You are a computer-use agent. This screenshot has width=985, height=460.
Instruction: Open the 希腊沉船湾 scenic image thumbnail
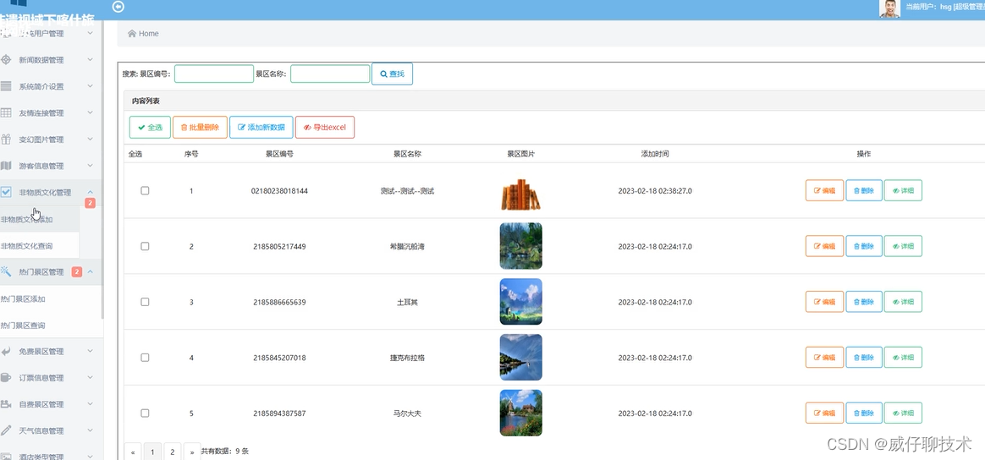click(520, 246)
